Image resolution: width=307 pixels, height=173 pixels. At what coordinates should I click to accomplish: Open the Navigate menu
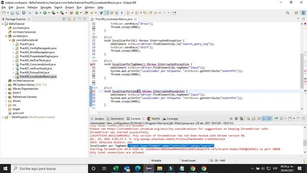tap(46, 8)
